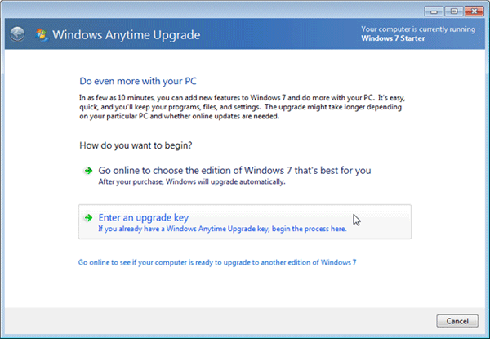Click subtitle If you already have a Windows Anytime Upgrade key

point(222,229)
